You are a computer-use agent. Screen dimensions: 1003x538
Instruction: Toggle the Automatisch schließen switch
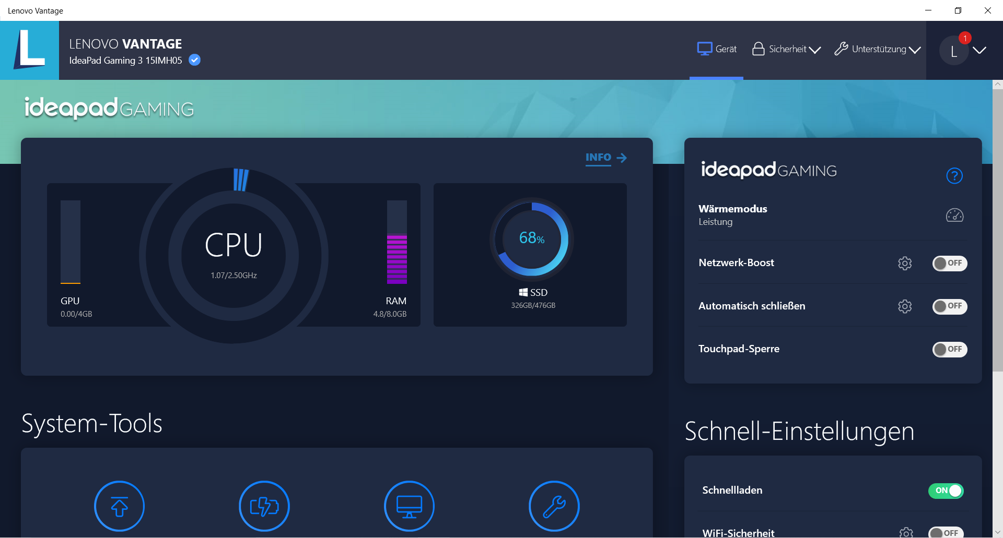950,306
